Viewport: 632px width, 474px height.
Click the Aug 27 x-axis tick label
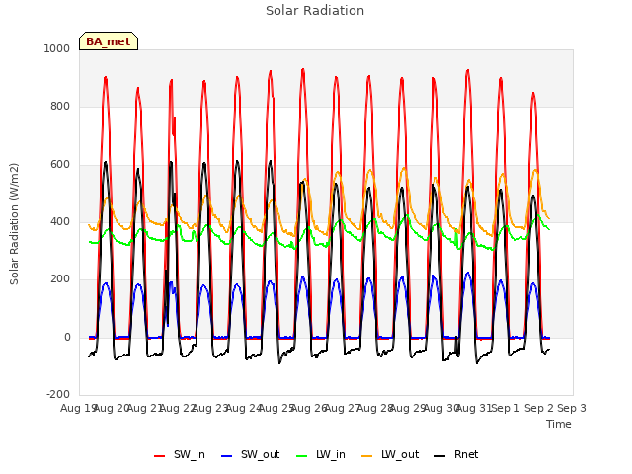(x=343, y=408)
